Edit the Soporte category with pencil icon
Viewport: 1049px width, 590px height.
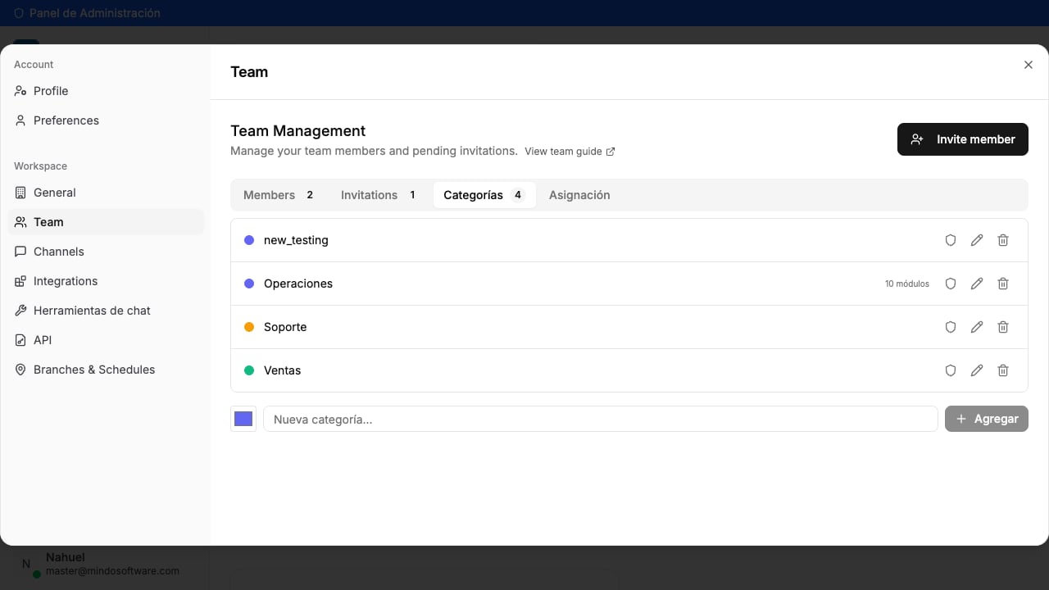tap(977, 327)
